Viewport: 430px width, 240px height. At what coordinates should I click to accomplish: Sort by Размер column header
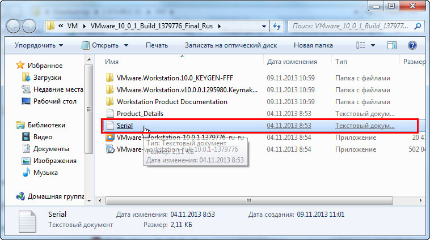[x=414, y=62]
